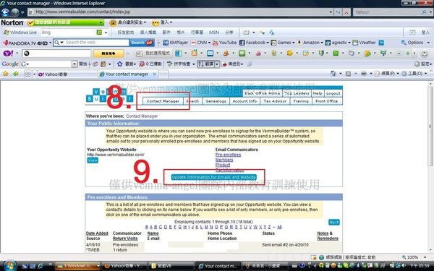Click the Next contacts button
This screenshot has width=434, height=271.
pos(333,222)
